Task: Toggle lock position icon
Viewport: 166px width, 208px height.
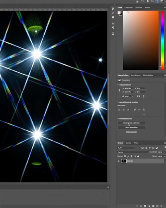Action: [131, 156]
